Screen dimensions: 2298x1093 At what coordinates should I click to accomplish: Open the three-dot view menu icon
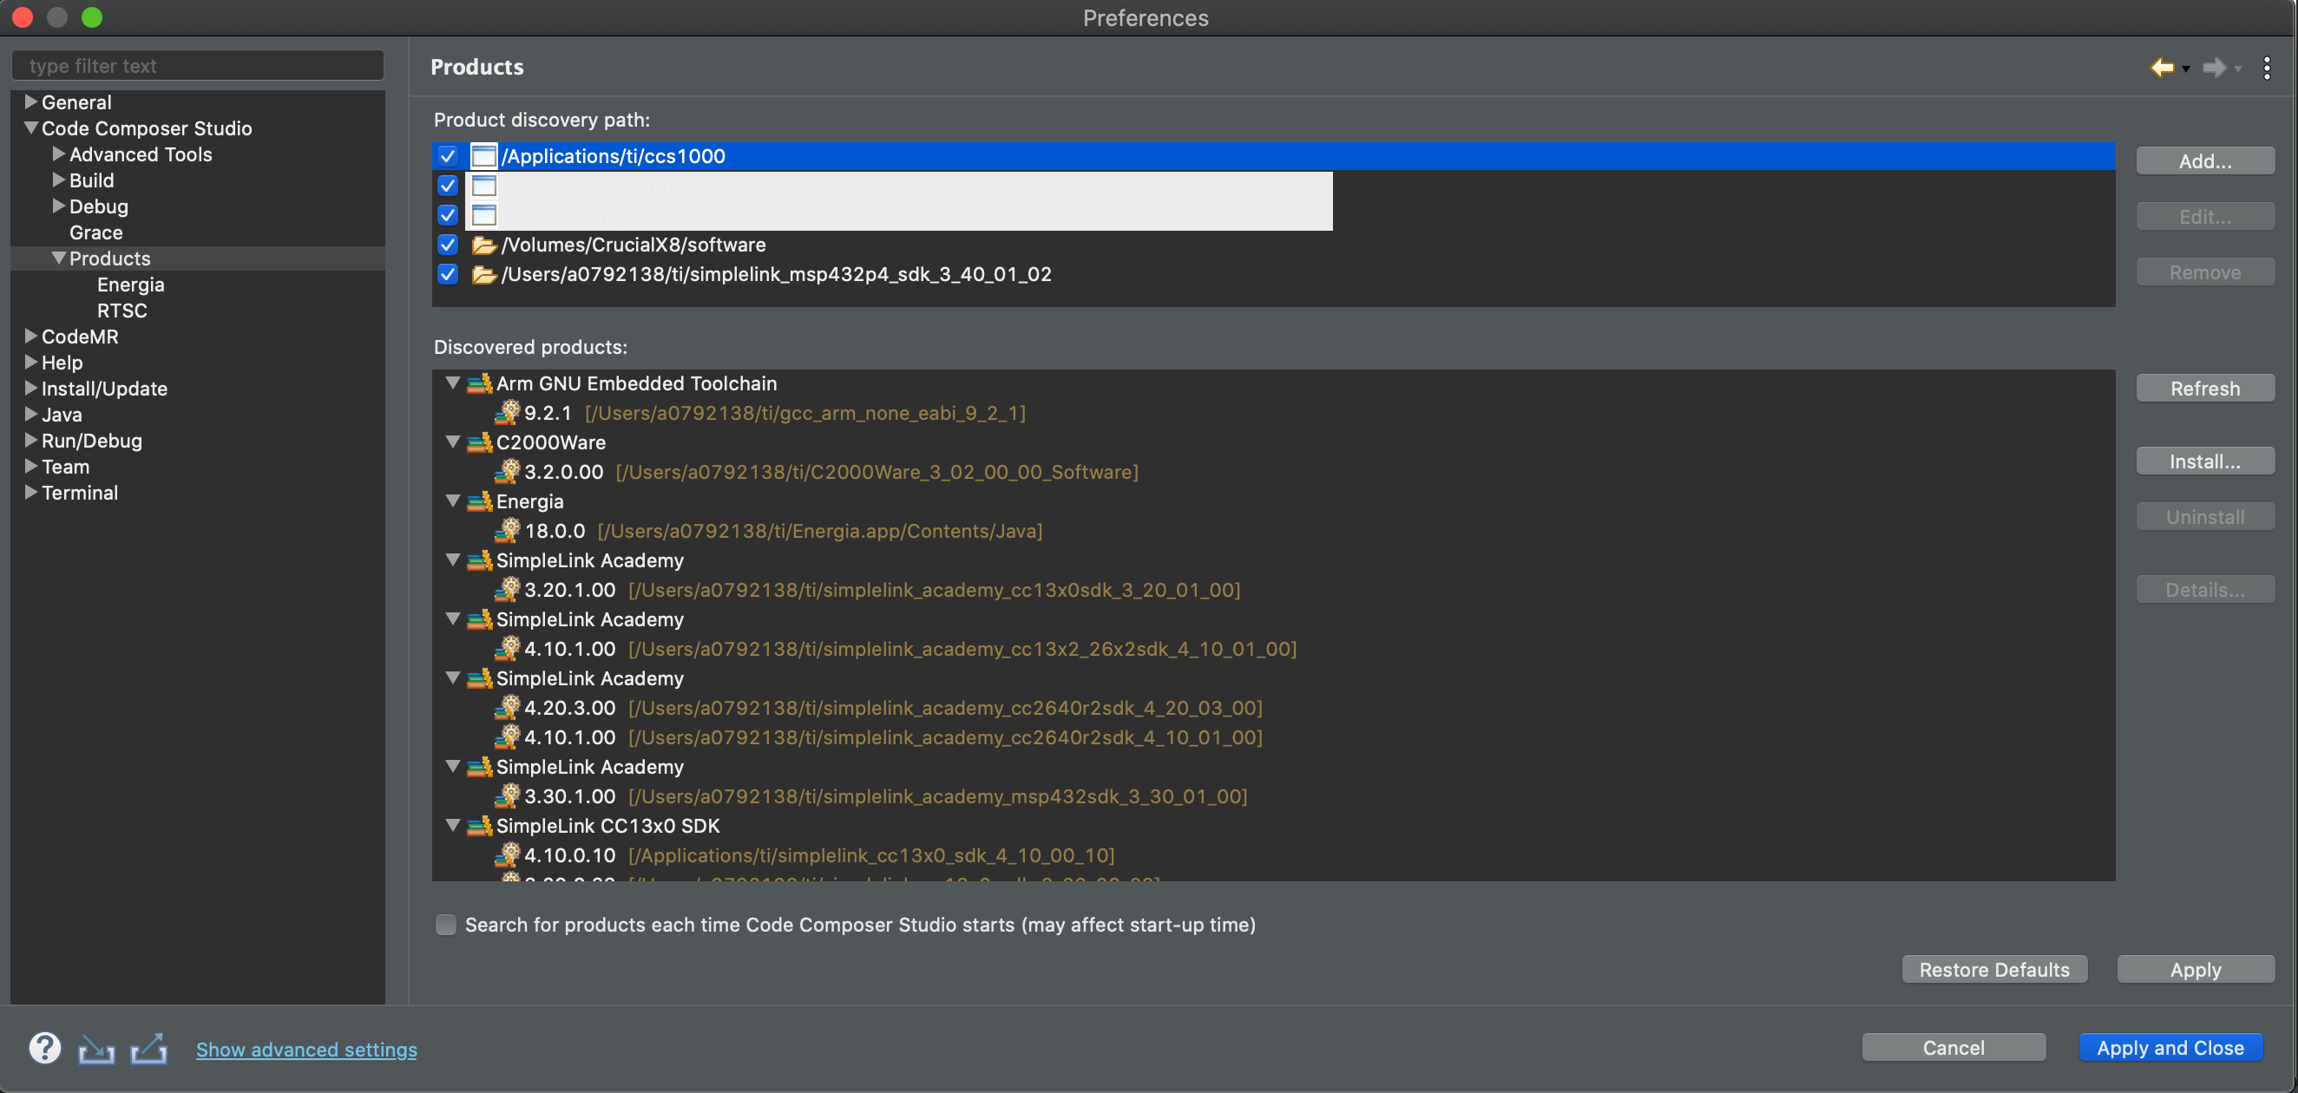[2267, 68]
